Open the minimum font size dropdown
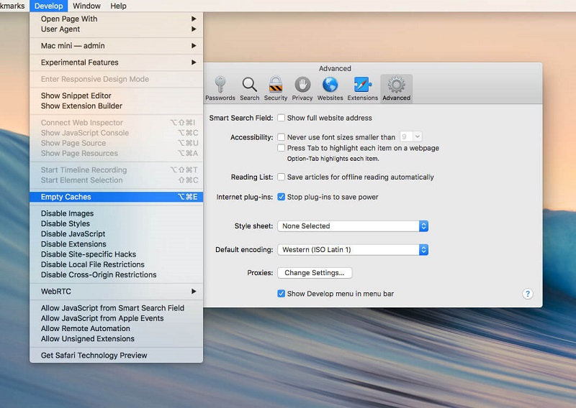576x408 pixels. pos(410,136)
